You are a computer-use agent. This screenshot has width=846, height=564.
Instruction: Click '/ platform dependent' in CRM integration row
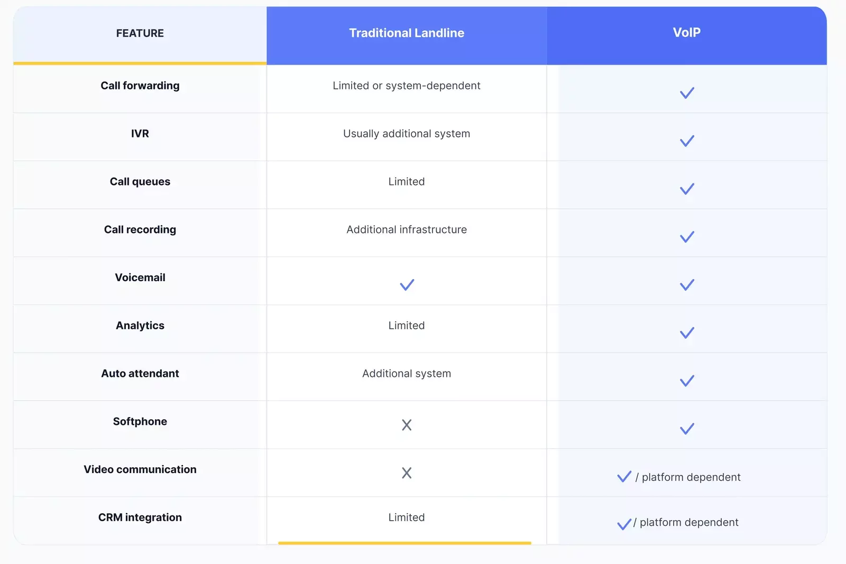[x=686, y=522]
